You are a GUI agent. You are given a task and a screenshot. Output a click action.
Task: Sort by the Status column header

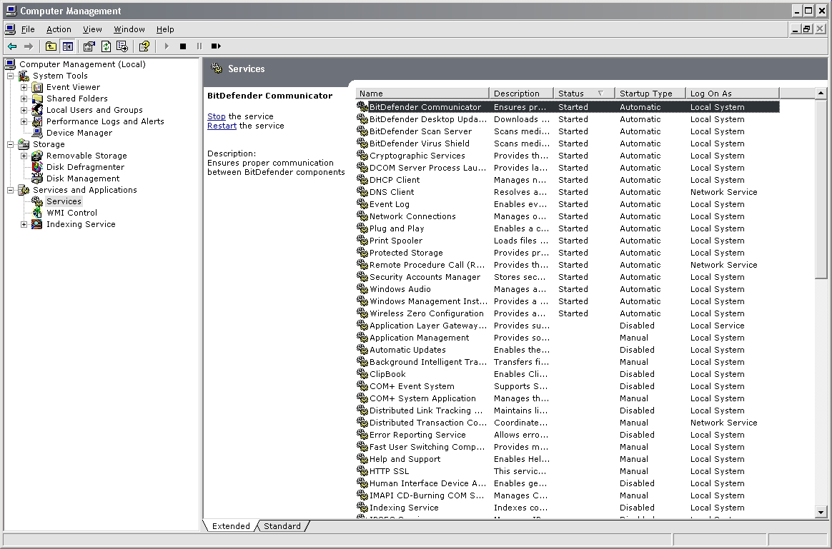tap(584, 94)
